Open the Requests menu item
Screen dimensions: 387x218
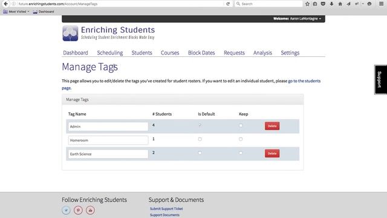point(234,53)
